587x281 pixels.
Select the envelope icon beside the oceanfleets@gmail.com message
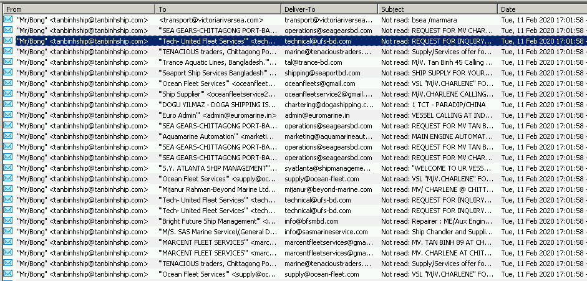(8, 83)
